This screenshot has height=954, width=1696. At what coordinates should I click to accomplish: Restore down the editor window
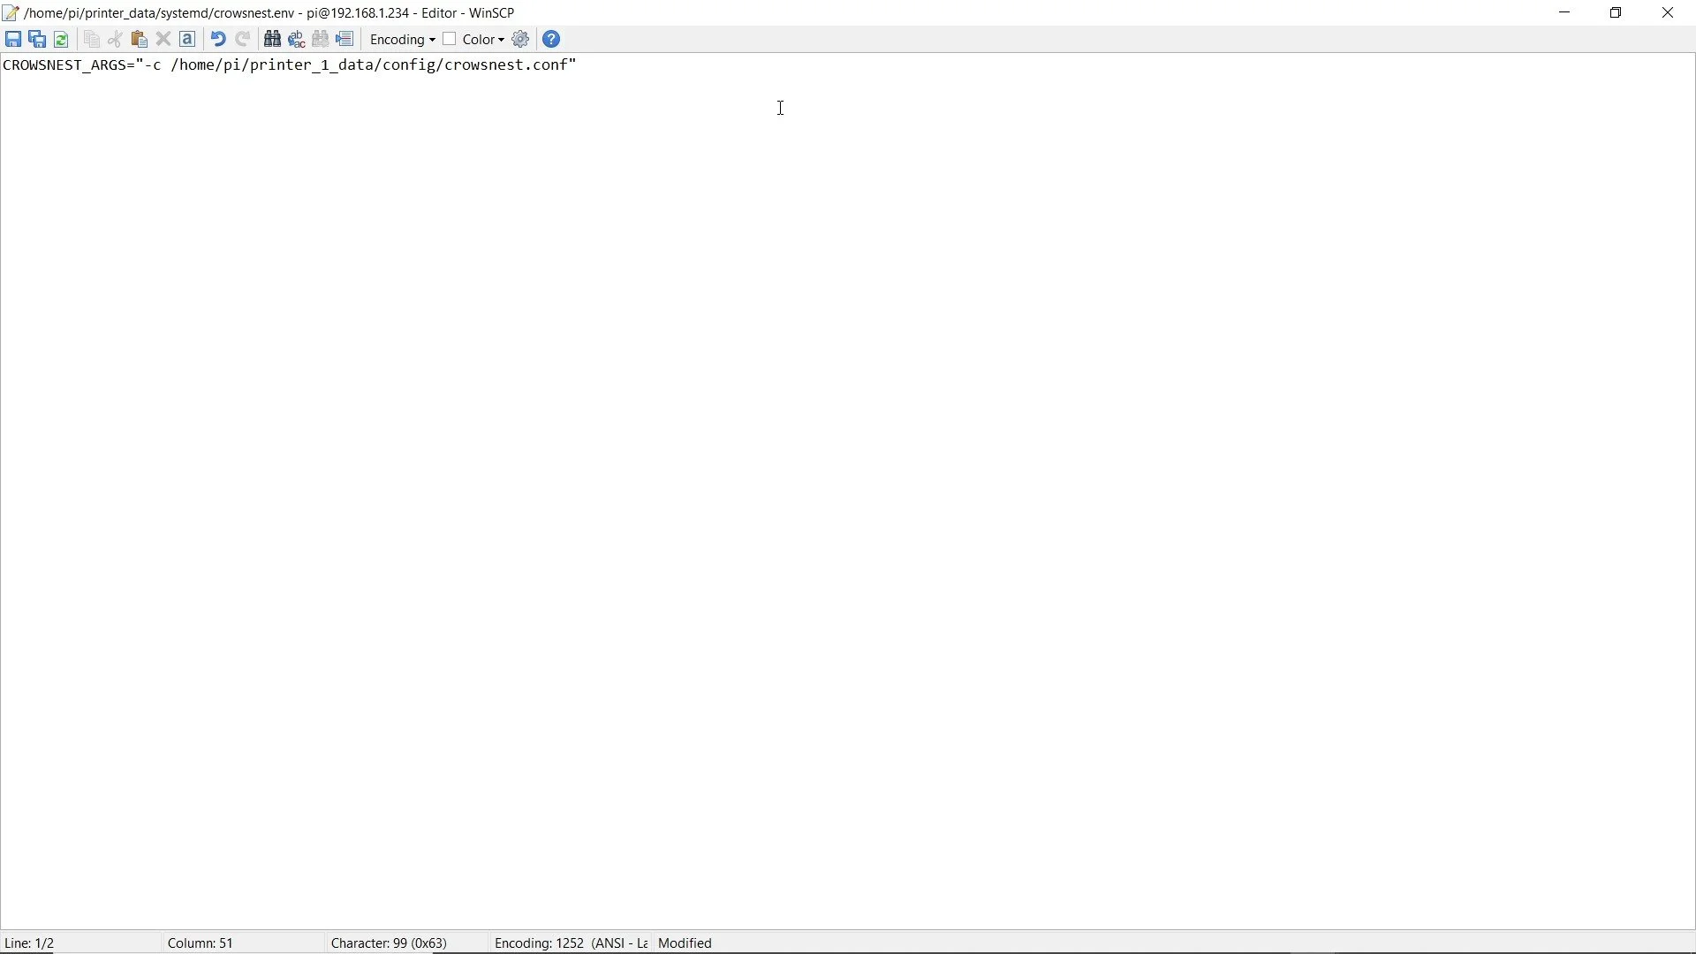point(1616,13)
